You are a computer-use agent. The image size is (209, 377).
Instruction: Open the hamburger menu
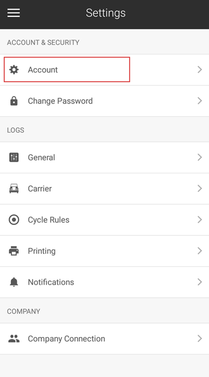click(x=14, y=13)
